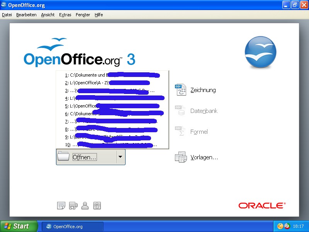Click the Öffnen... button
Viewport: 309px width, 232px height.
tap(87, 157)
